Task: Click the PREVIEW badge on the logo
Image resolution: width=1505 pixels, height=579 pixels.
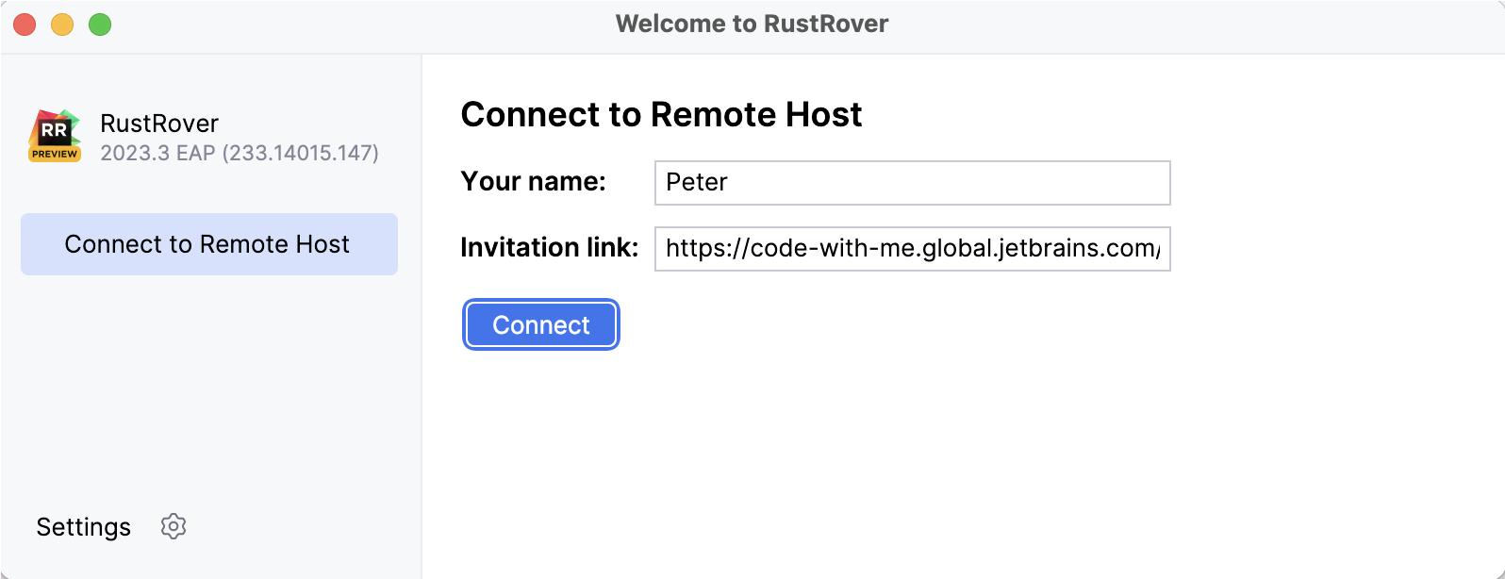Action: (55, 154)
